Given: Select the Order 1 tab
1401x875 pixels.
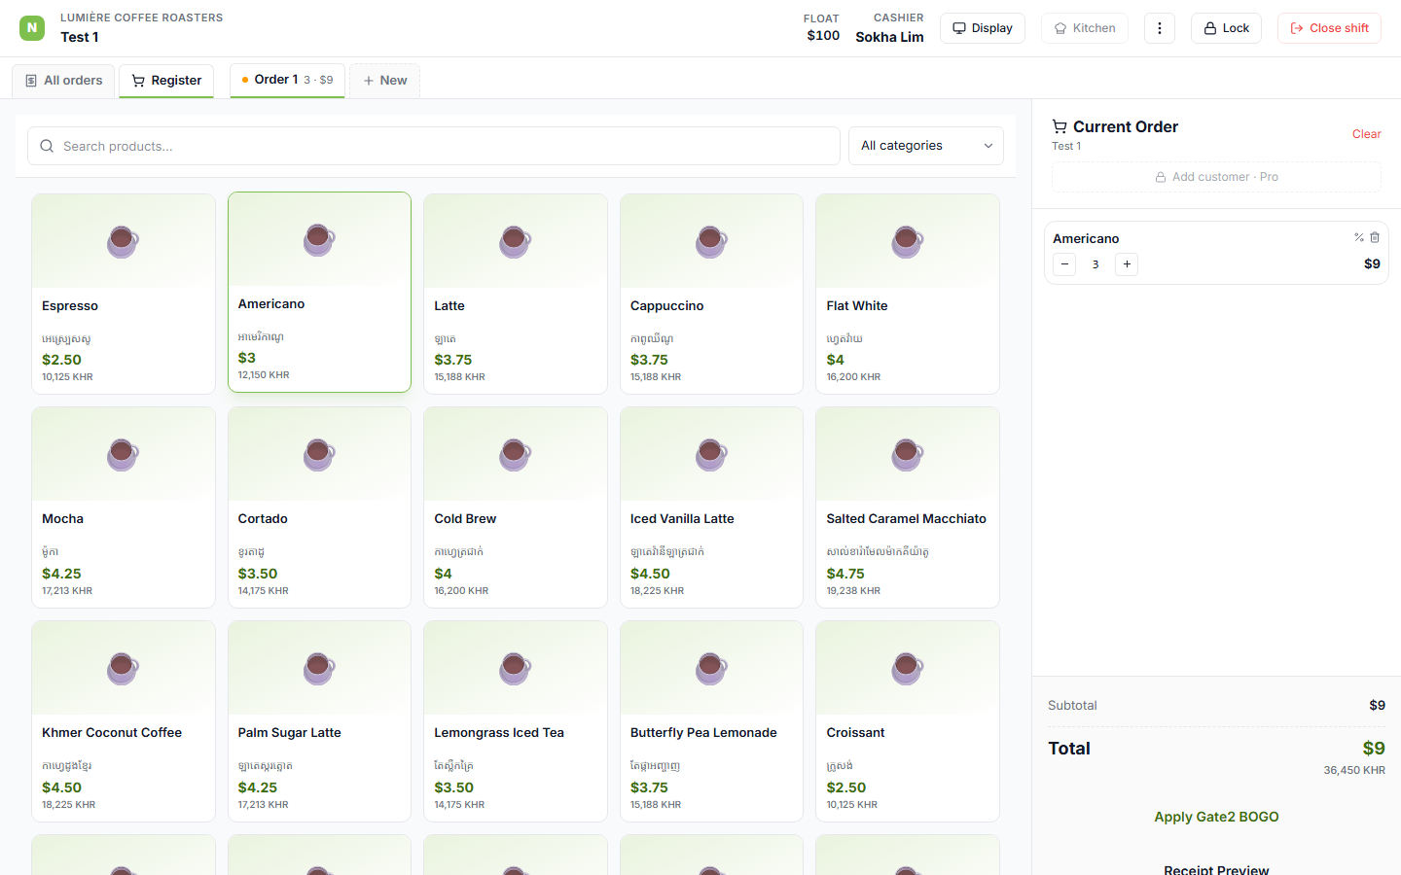Looking at the screenshot, I should pos(287,80).
